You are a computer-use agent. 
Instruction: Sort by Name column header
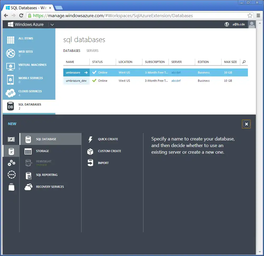(70, 62)
